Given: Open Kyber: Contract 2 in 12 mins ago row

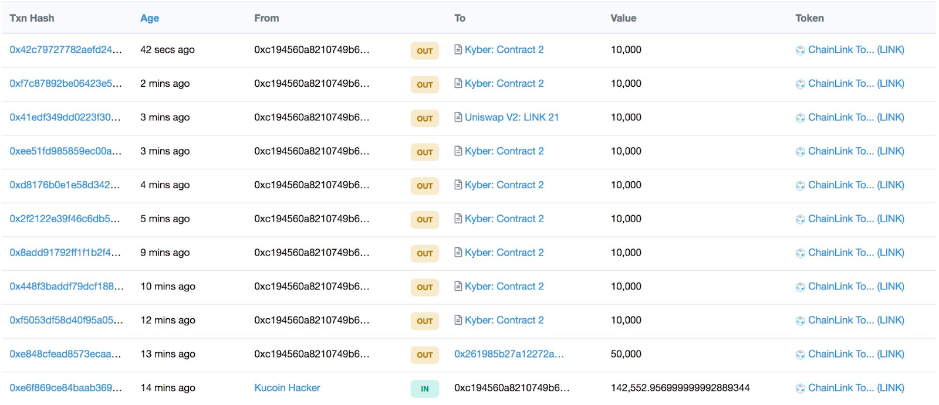Looking at the screenshot, I should [x=504, y=320].
